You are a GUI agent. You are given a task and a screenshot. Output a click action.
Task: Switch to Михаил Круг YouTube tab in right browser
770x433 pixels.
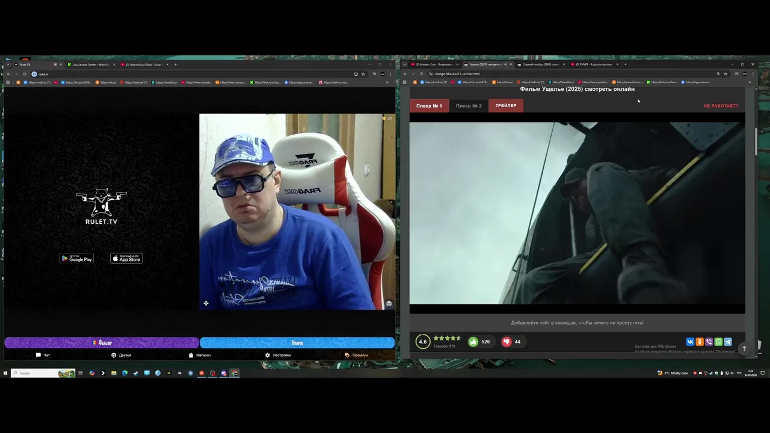[x=434, y=64]
